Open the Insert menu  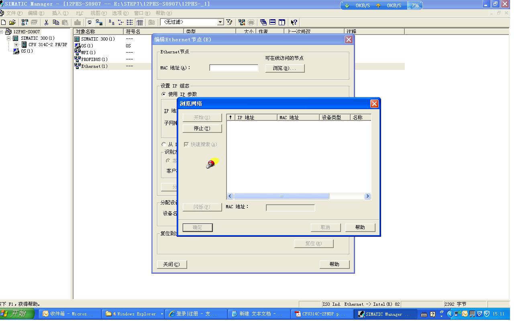tap(60, 13)
